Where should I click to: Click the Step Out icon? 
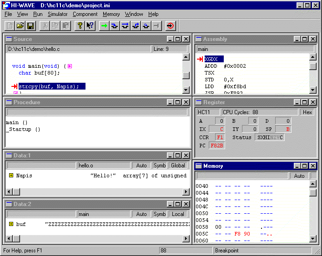136,25
